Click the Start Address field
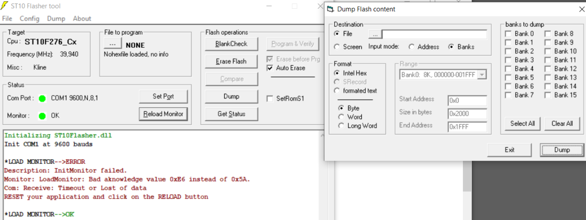 tap(467, 101)
